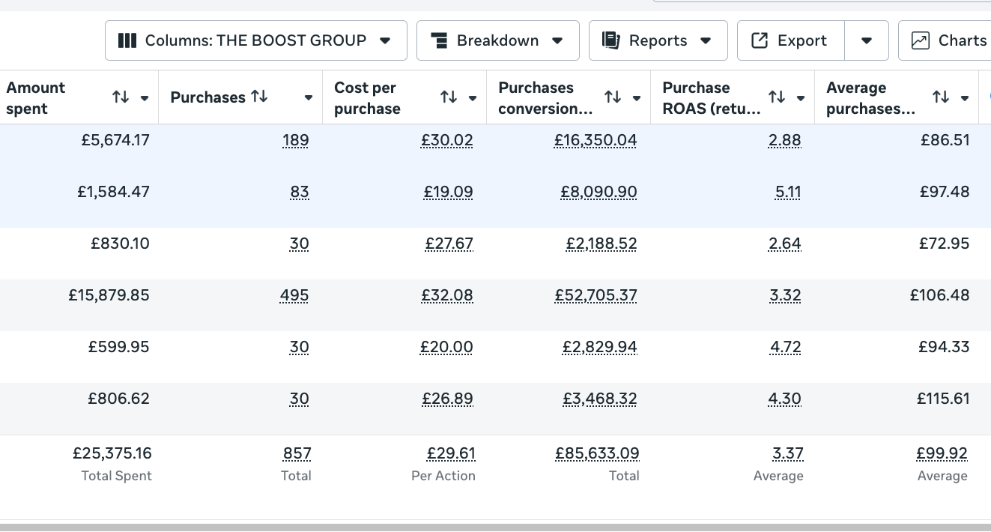Click total spent £25,375.16
The image size is (991, 532).
point(112,454)
